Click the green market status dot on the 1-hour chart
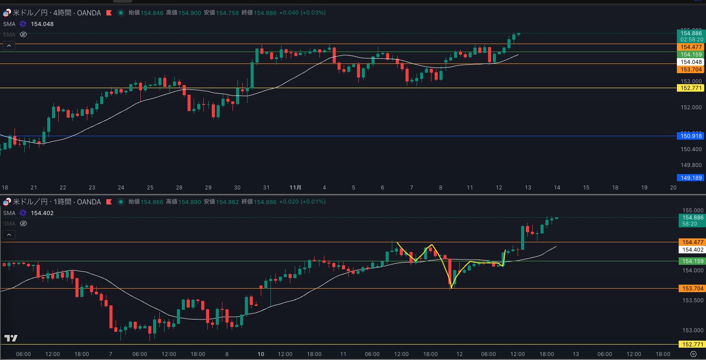Viewport: 706px width, 360px height. coord(120,202)
